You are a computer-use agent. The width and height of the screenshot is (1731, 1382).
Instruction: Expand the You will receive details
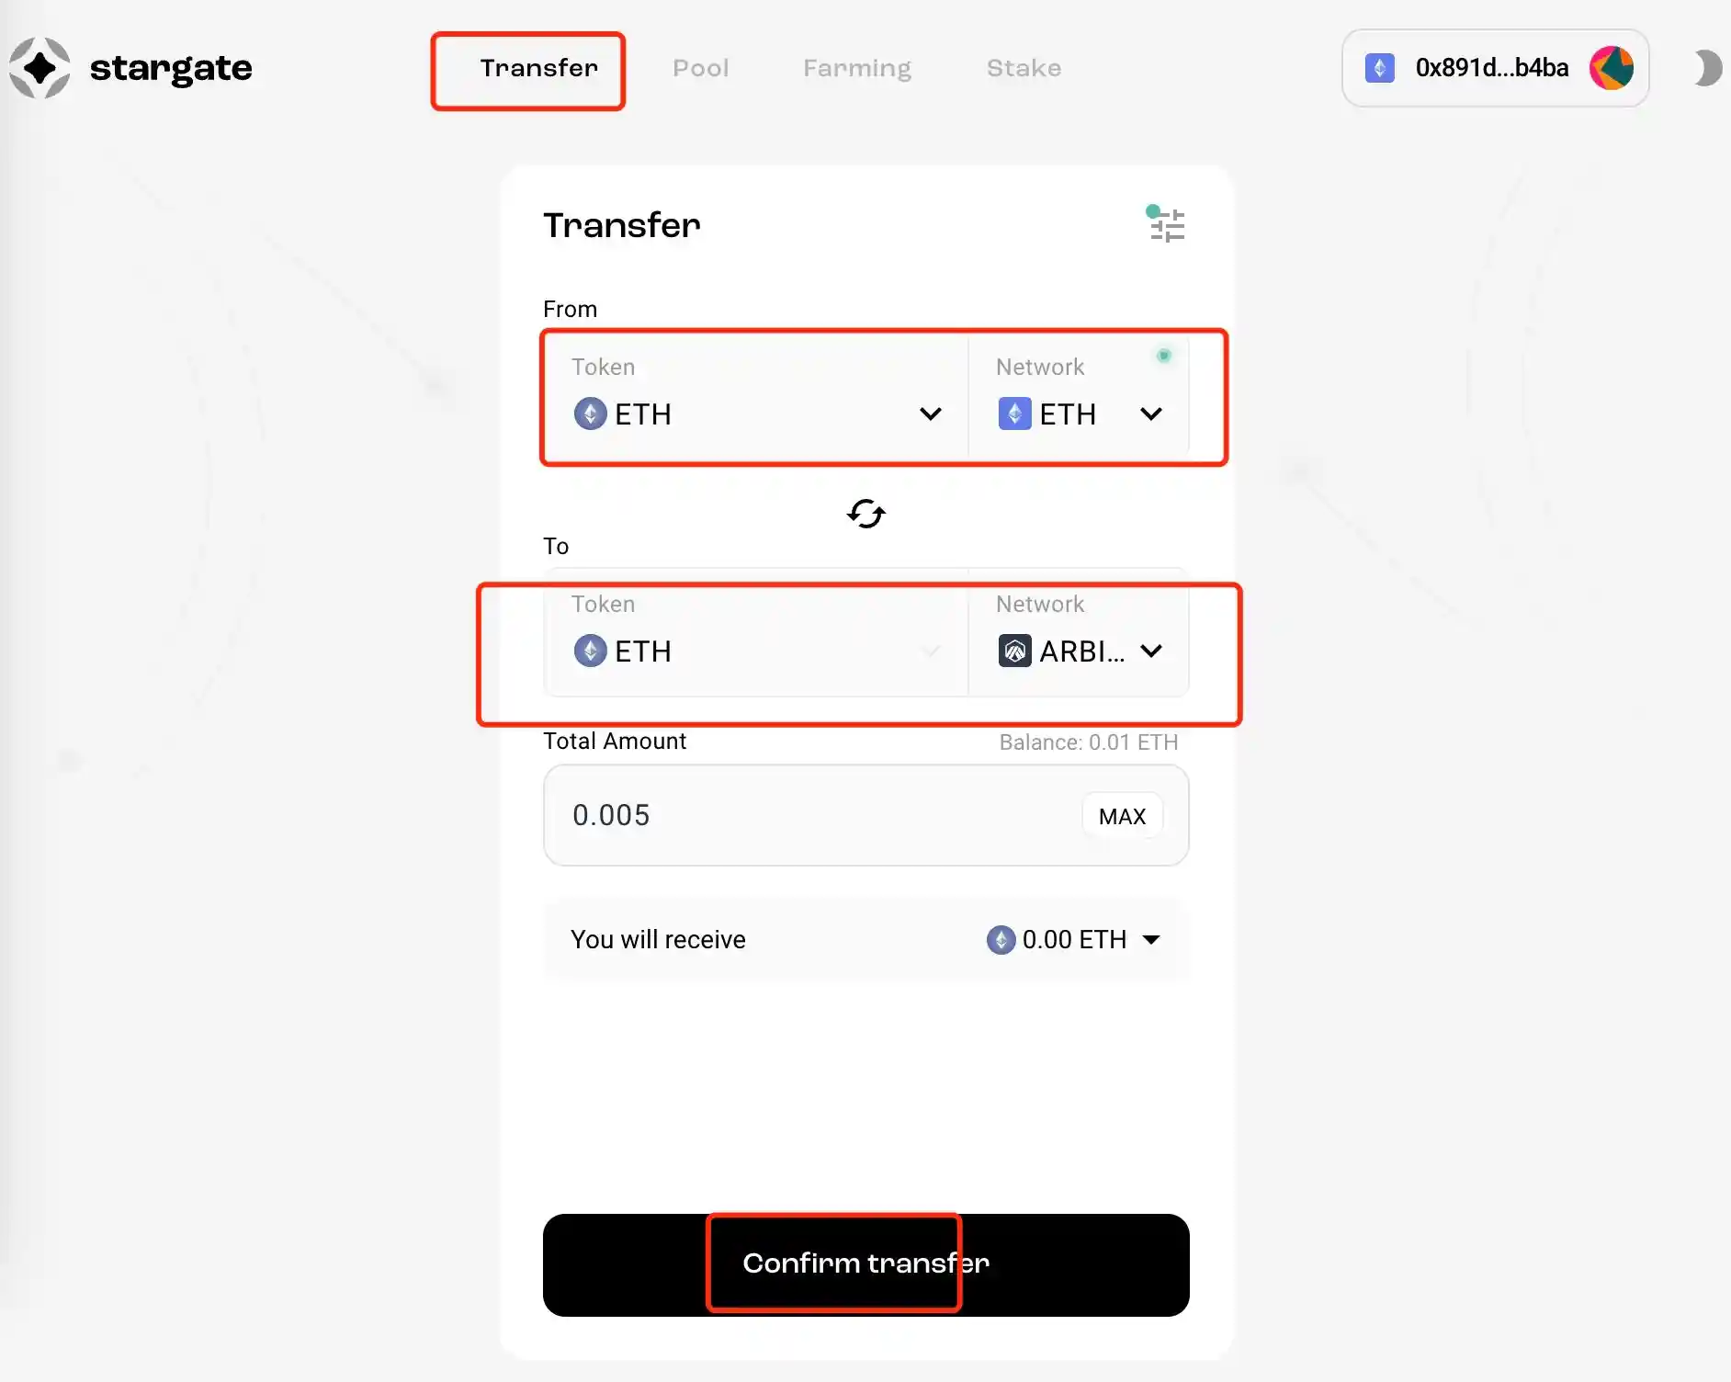pos(1150,940)
